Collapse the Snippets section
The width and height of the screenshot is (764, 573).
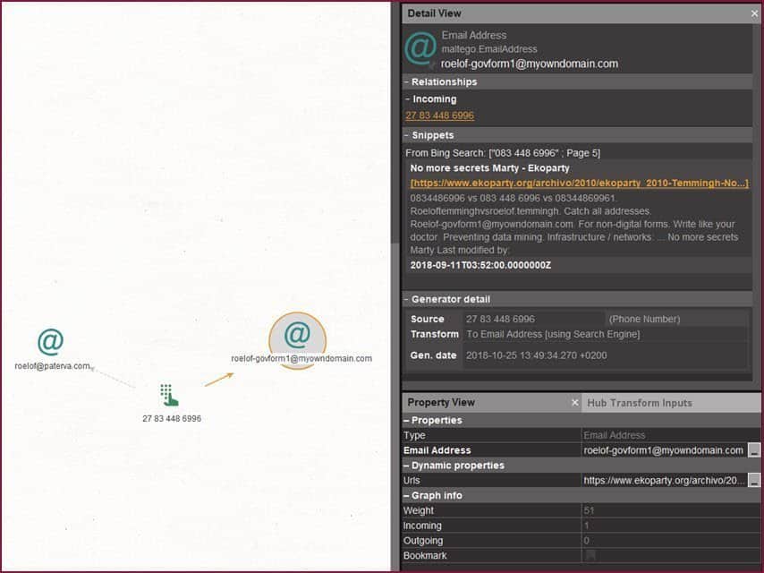tap(406, 135)
